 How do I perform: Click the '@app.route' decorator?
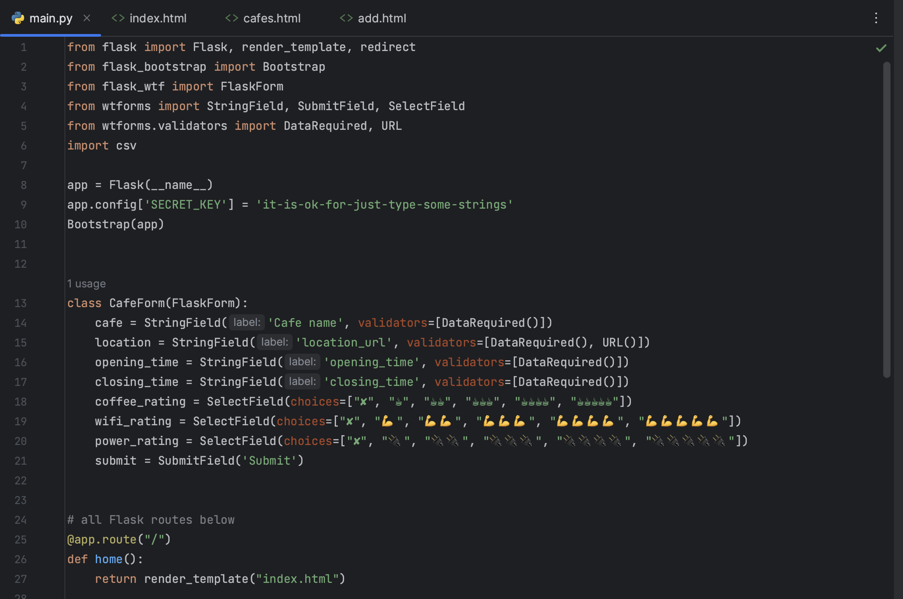(x=102, y=539)
